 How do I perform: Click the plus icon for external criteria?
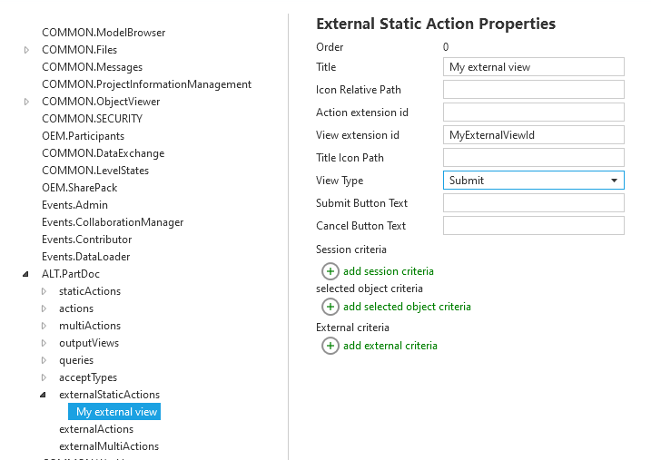pyautogui.click(x=330, y=346)
